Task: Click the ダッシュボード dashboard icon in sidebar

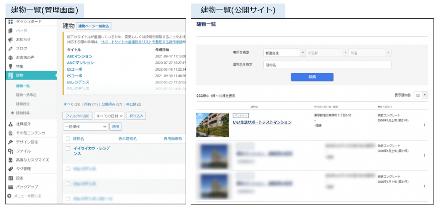Action: [11, 22]
